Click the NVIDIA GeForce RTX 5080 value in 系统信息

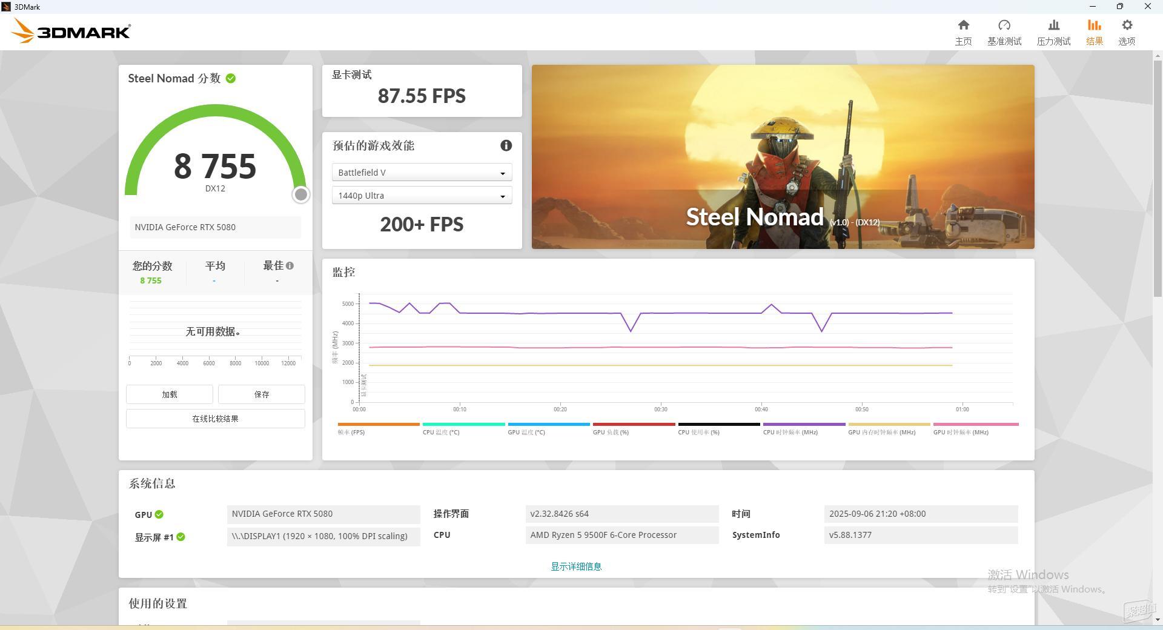pyautogui.click(x=323, y=514)
